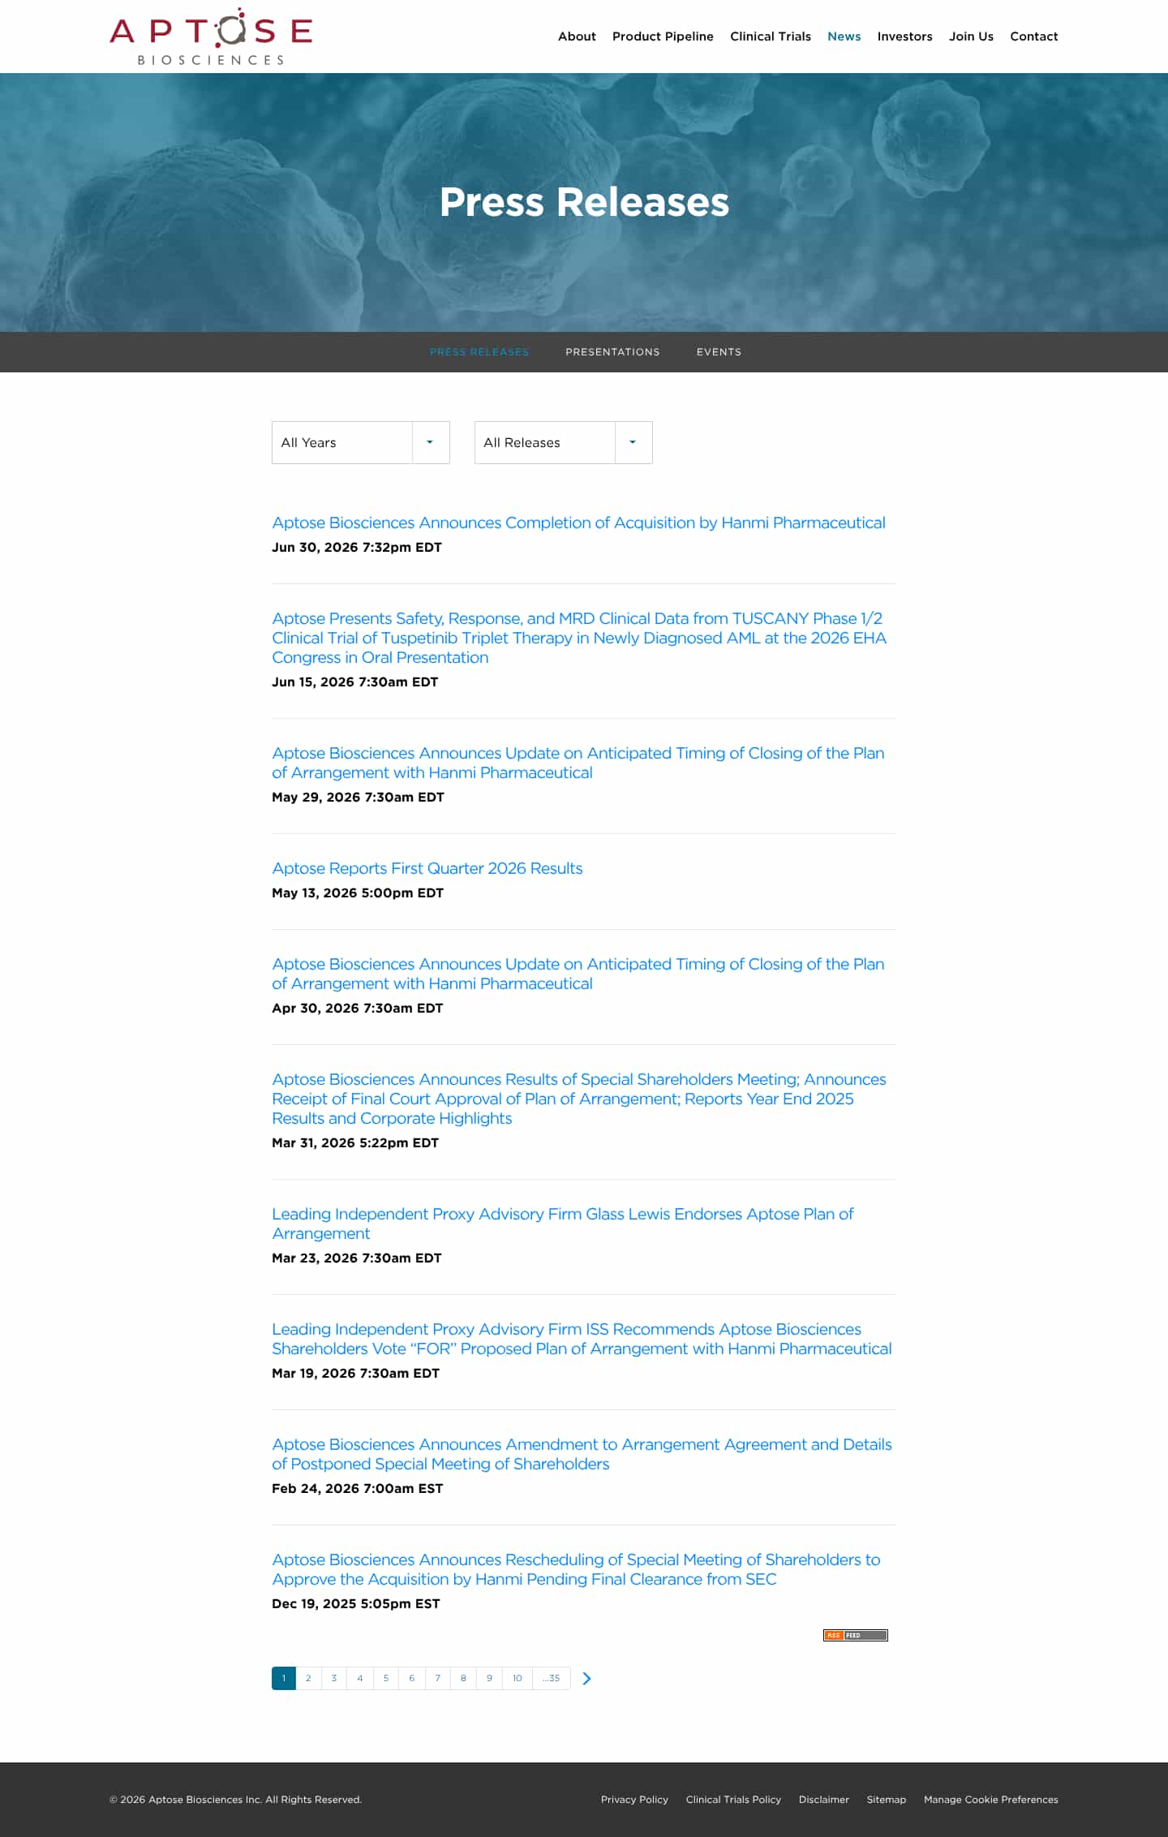This screenshot has height=1837, width=1168.
Task: Click the date Jun 15, 2026 7:30am EDT
Action: click(355, 682)
